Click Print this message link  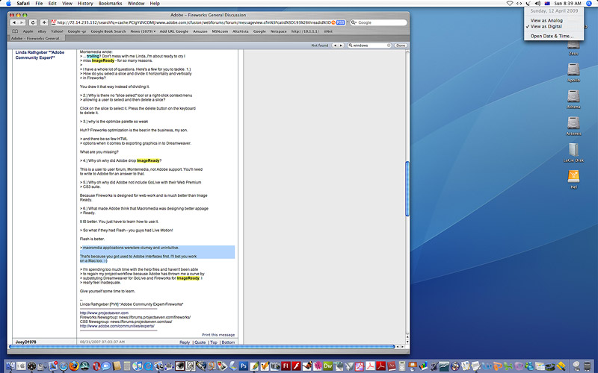(x=218, y=335)
